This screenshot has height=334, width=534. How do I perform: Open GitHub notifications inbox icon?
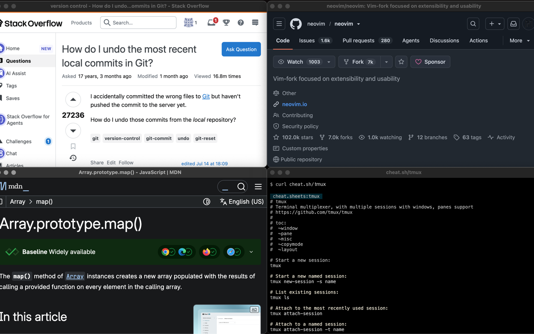[x=514, y=24]
